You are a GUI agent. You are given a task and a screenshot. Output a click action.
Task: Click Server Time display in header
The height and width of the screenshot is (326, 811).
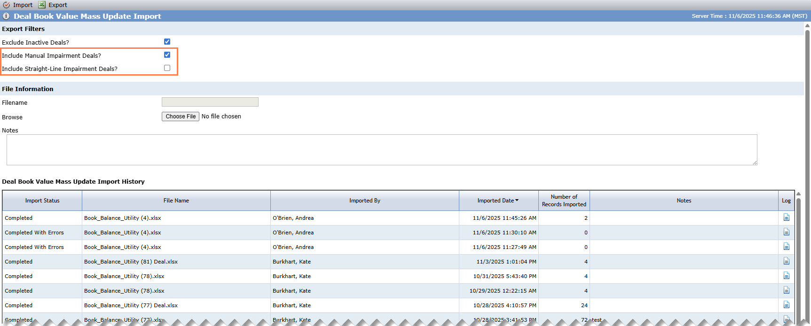749,16
